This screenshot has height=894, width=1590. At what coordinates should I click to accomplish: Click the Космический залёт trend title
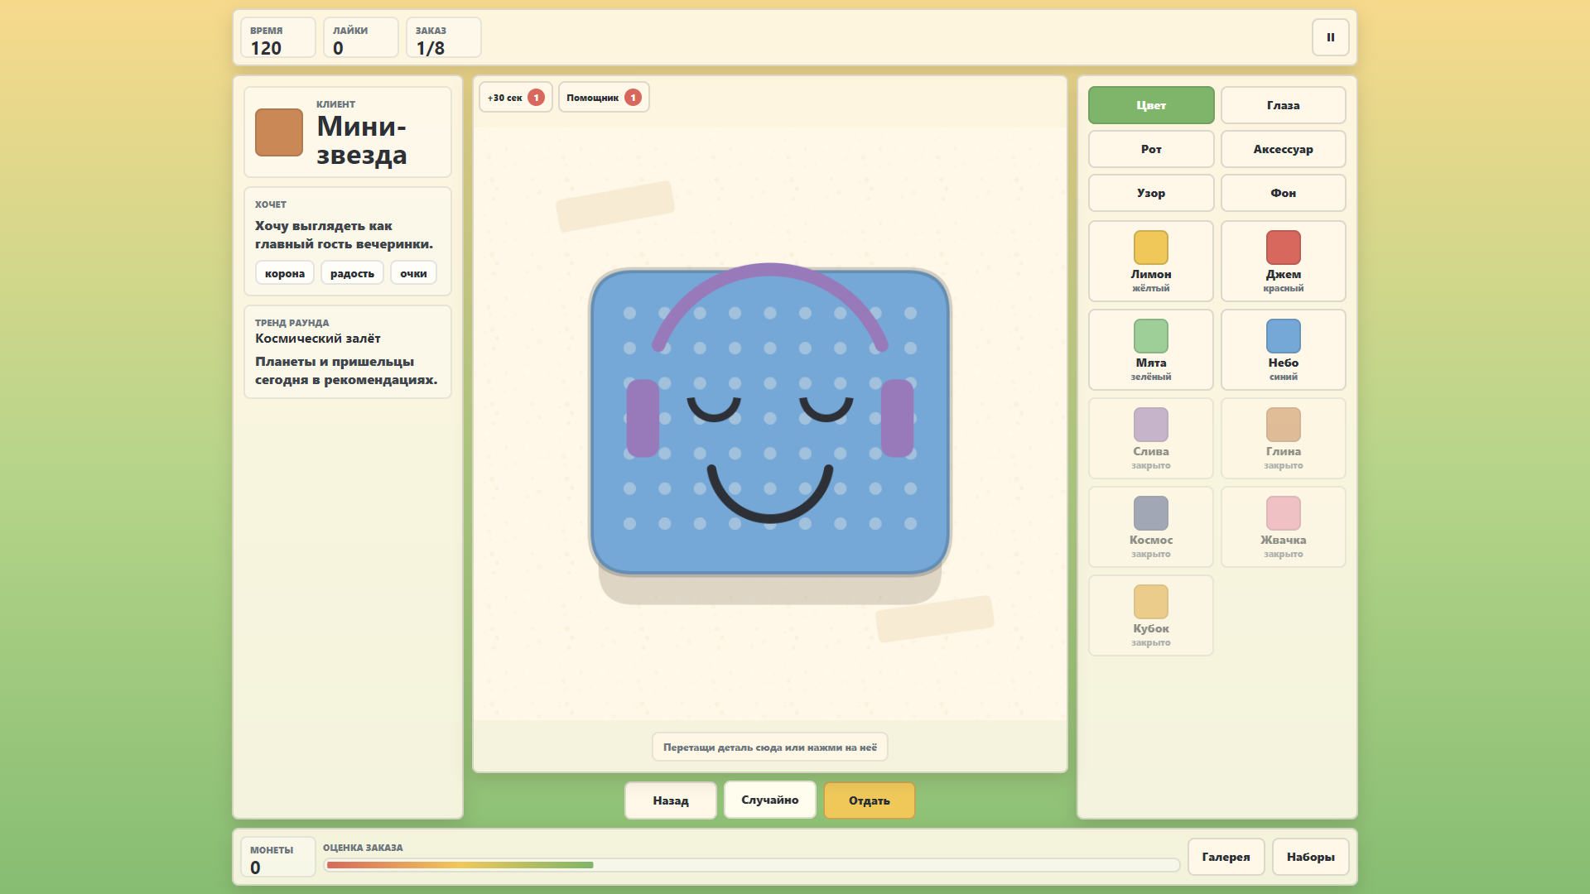[318, 339]
